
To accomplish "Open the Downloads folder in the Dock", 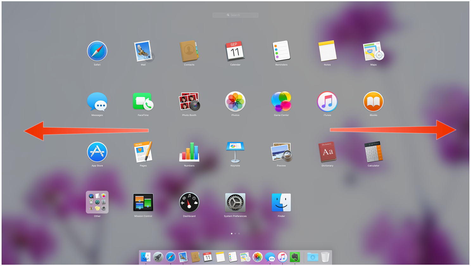I will (313, 257).
